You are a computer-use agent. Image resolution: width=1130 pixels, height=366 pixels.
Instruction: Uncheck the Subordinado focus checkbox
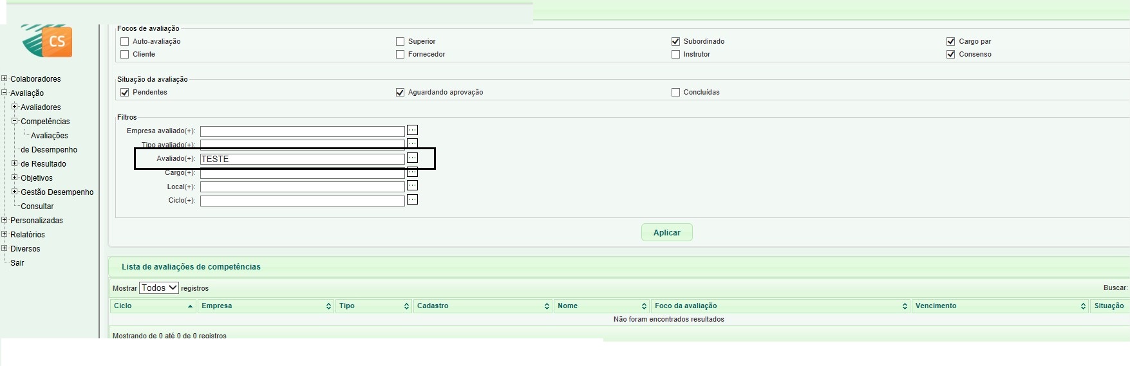(x=675, y=42)
